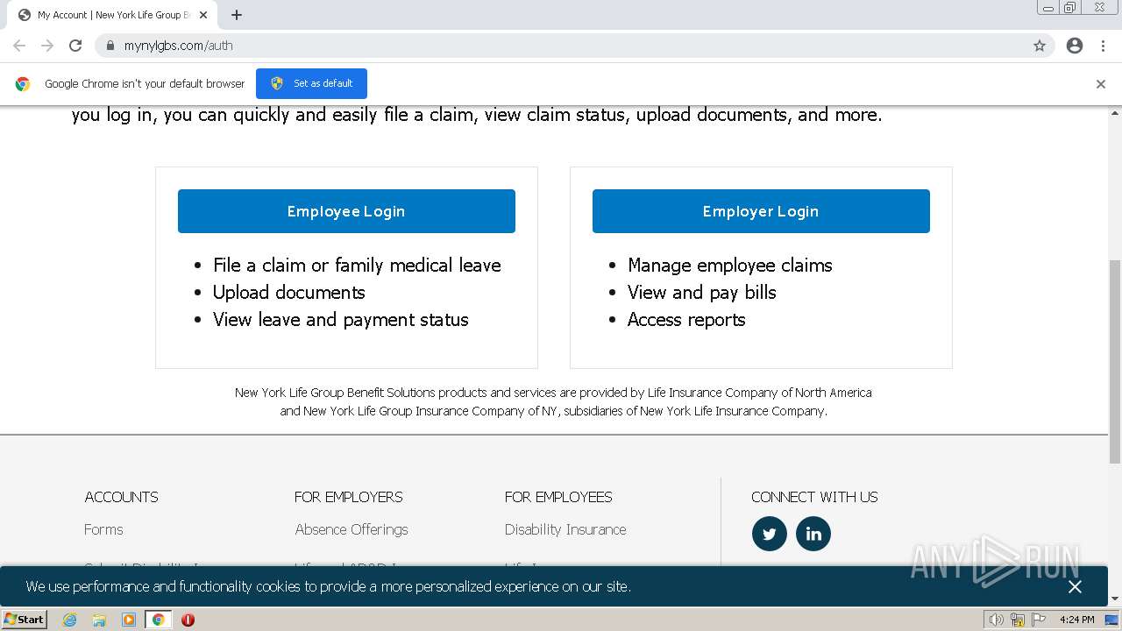
Task: Click 'View and pay bills' bullet text
Action: pyautogui.click(x=702, y=293)
